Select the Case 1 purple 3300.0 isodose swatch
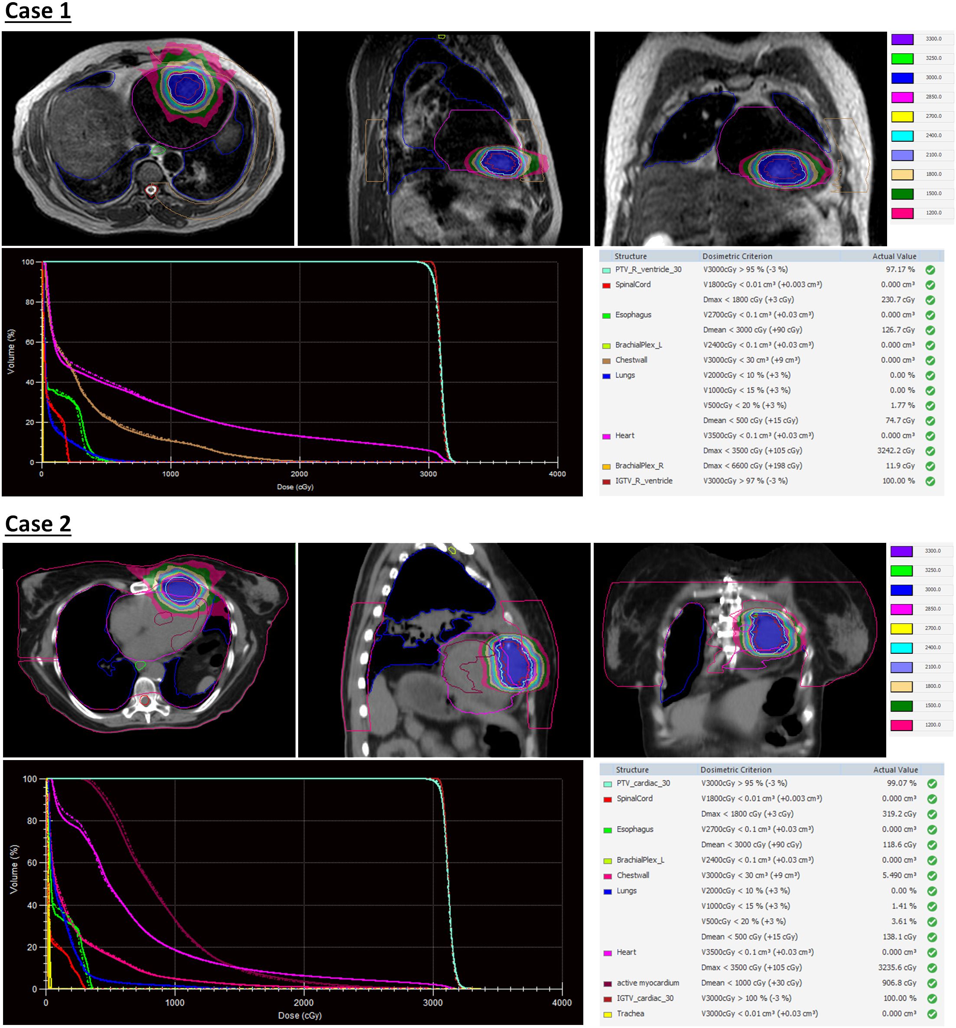956x1028 pixels. tap(902, 39)
